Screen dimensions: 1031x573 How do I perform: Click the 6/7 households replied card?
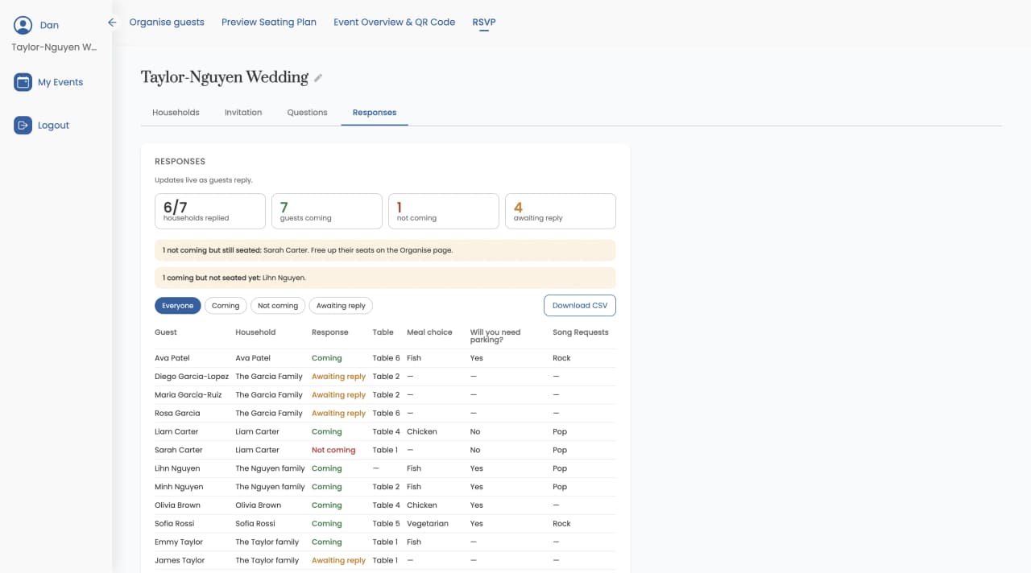click(210, 211)
